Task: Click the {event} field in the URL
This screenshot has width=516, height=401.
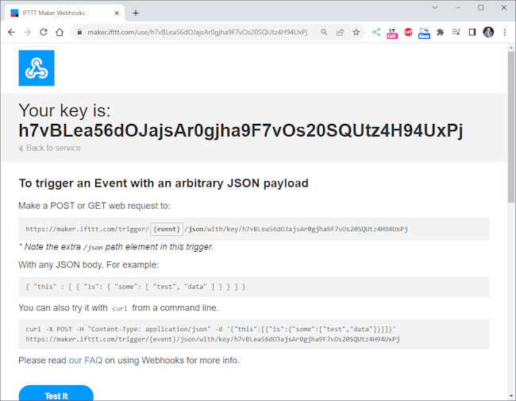Action: coord(166,229)
